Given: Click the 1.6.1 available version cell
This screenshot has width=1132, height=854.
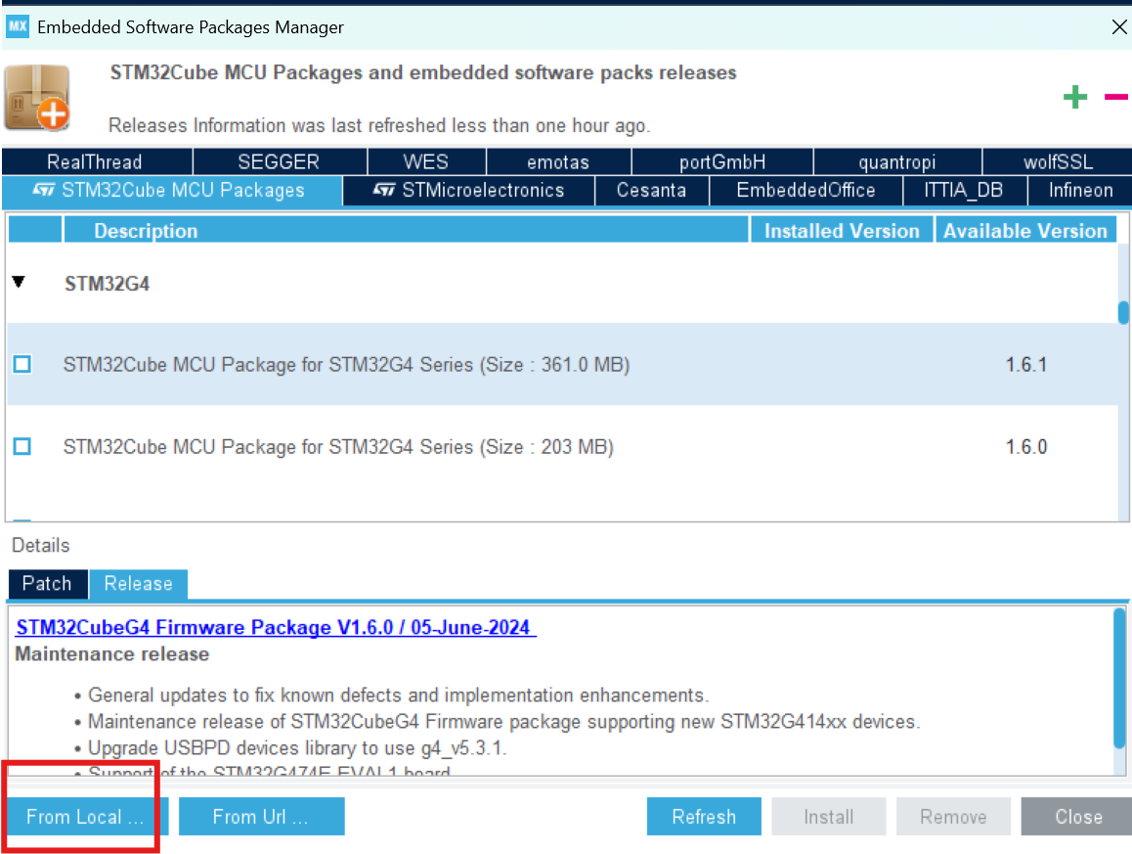Looking at the screenshot, I should point(1026,365).
